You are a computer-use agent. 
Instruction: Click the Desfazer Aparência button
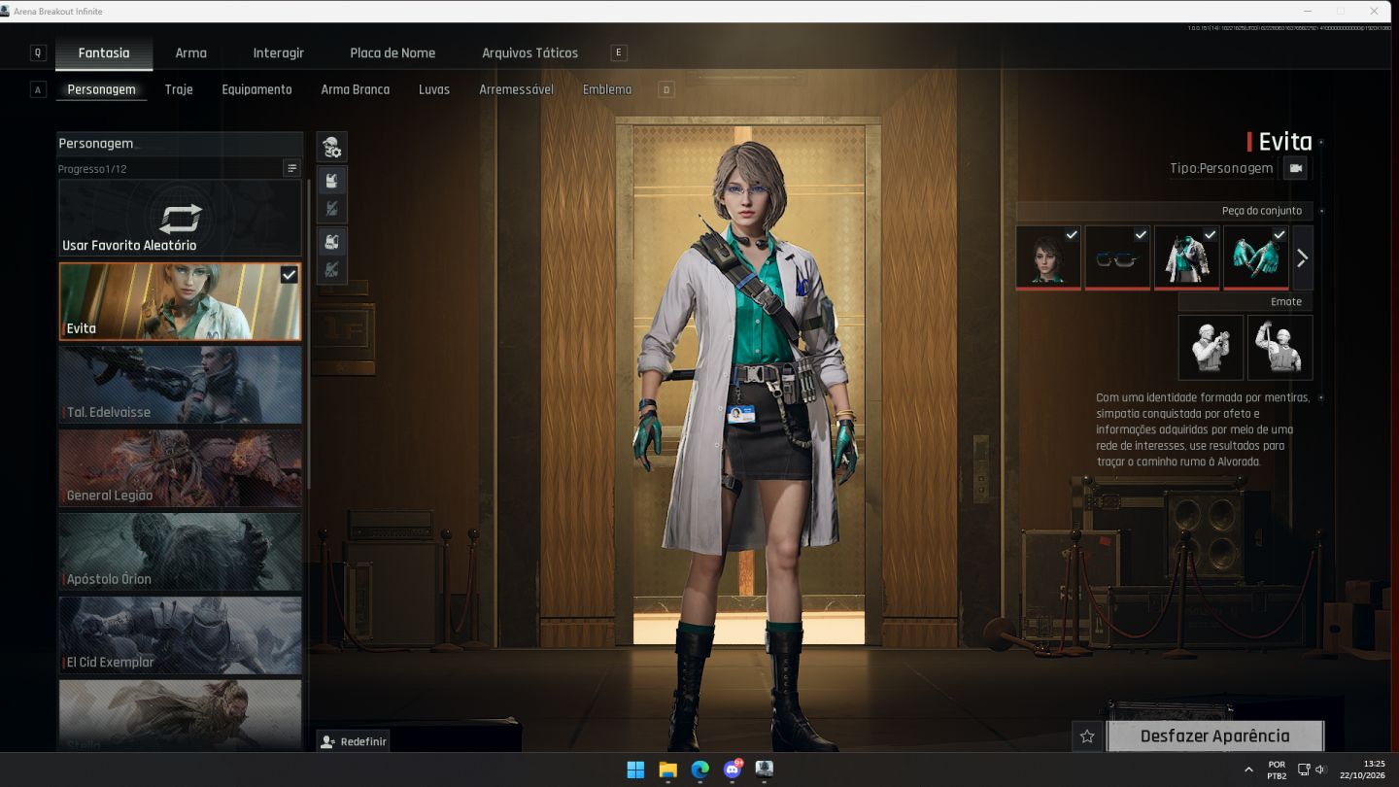(x=1215, y=736)
